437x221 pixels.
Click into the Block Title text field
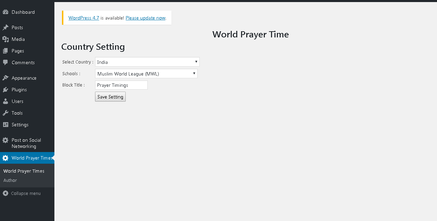tap(121, 85)
